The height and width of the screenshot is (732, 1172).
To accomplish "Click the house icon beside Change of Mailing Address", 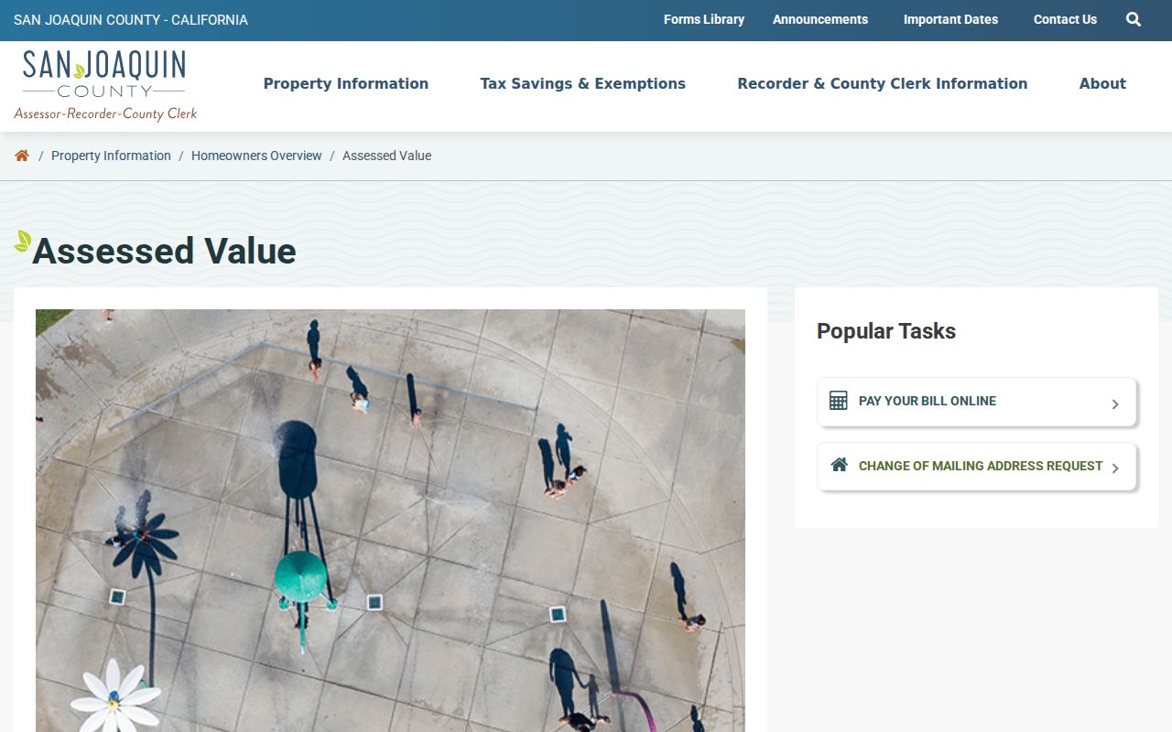I will click(839, 465).
